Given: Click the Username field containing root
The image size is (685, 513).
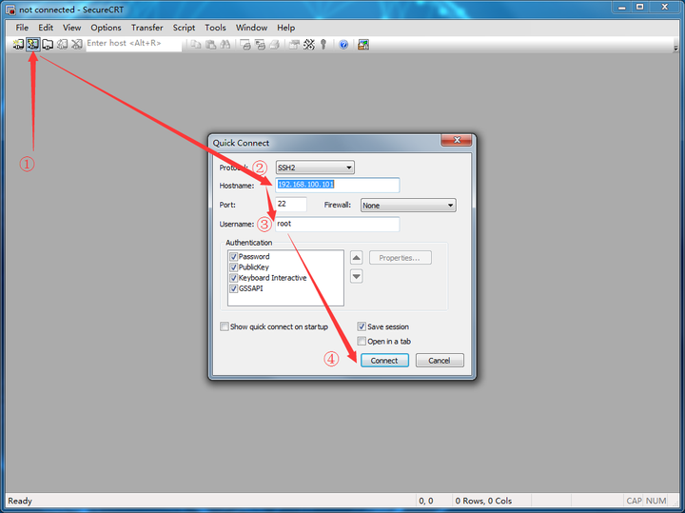Looking at the screenshot, I should pos(337,225).
